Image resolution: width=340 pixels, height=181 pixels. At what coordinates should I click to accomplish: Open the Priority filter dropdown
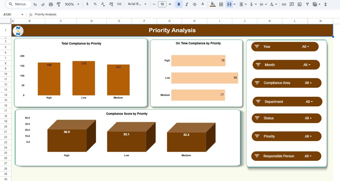point(308,136)
